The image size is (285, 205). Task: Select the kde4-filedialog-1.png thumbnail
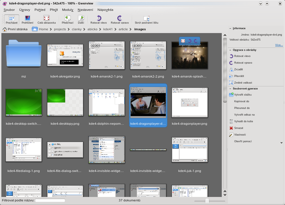24,150
